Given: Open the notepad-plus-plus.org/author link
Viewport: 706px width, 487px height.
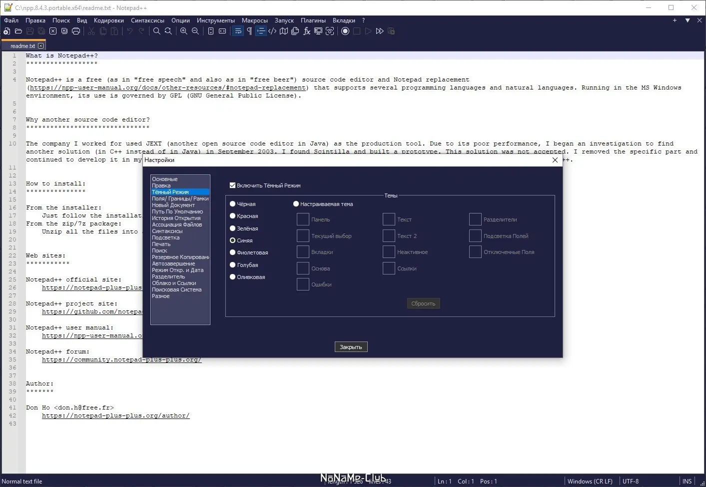Looking at the screenshot, I should [x=116, y=415].
